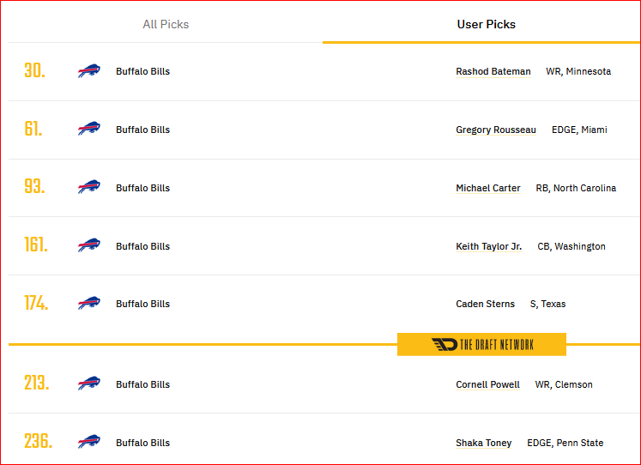Click Bills logo on pick 61 row
Image resolution: width=641 pixels, height=465 pixels.
tap(89, 129)
